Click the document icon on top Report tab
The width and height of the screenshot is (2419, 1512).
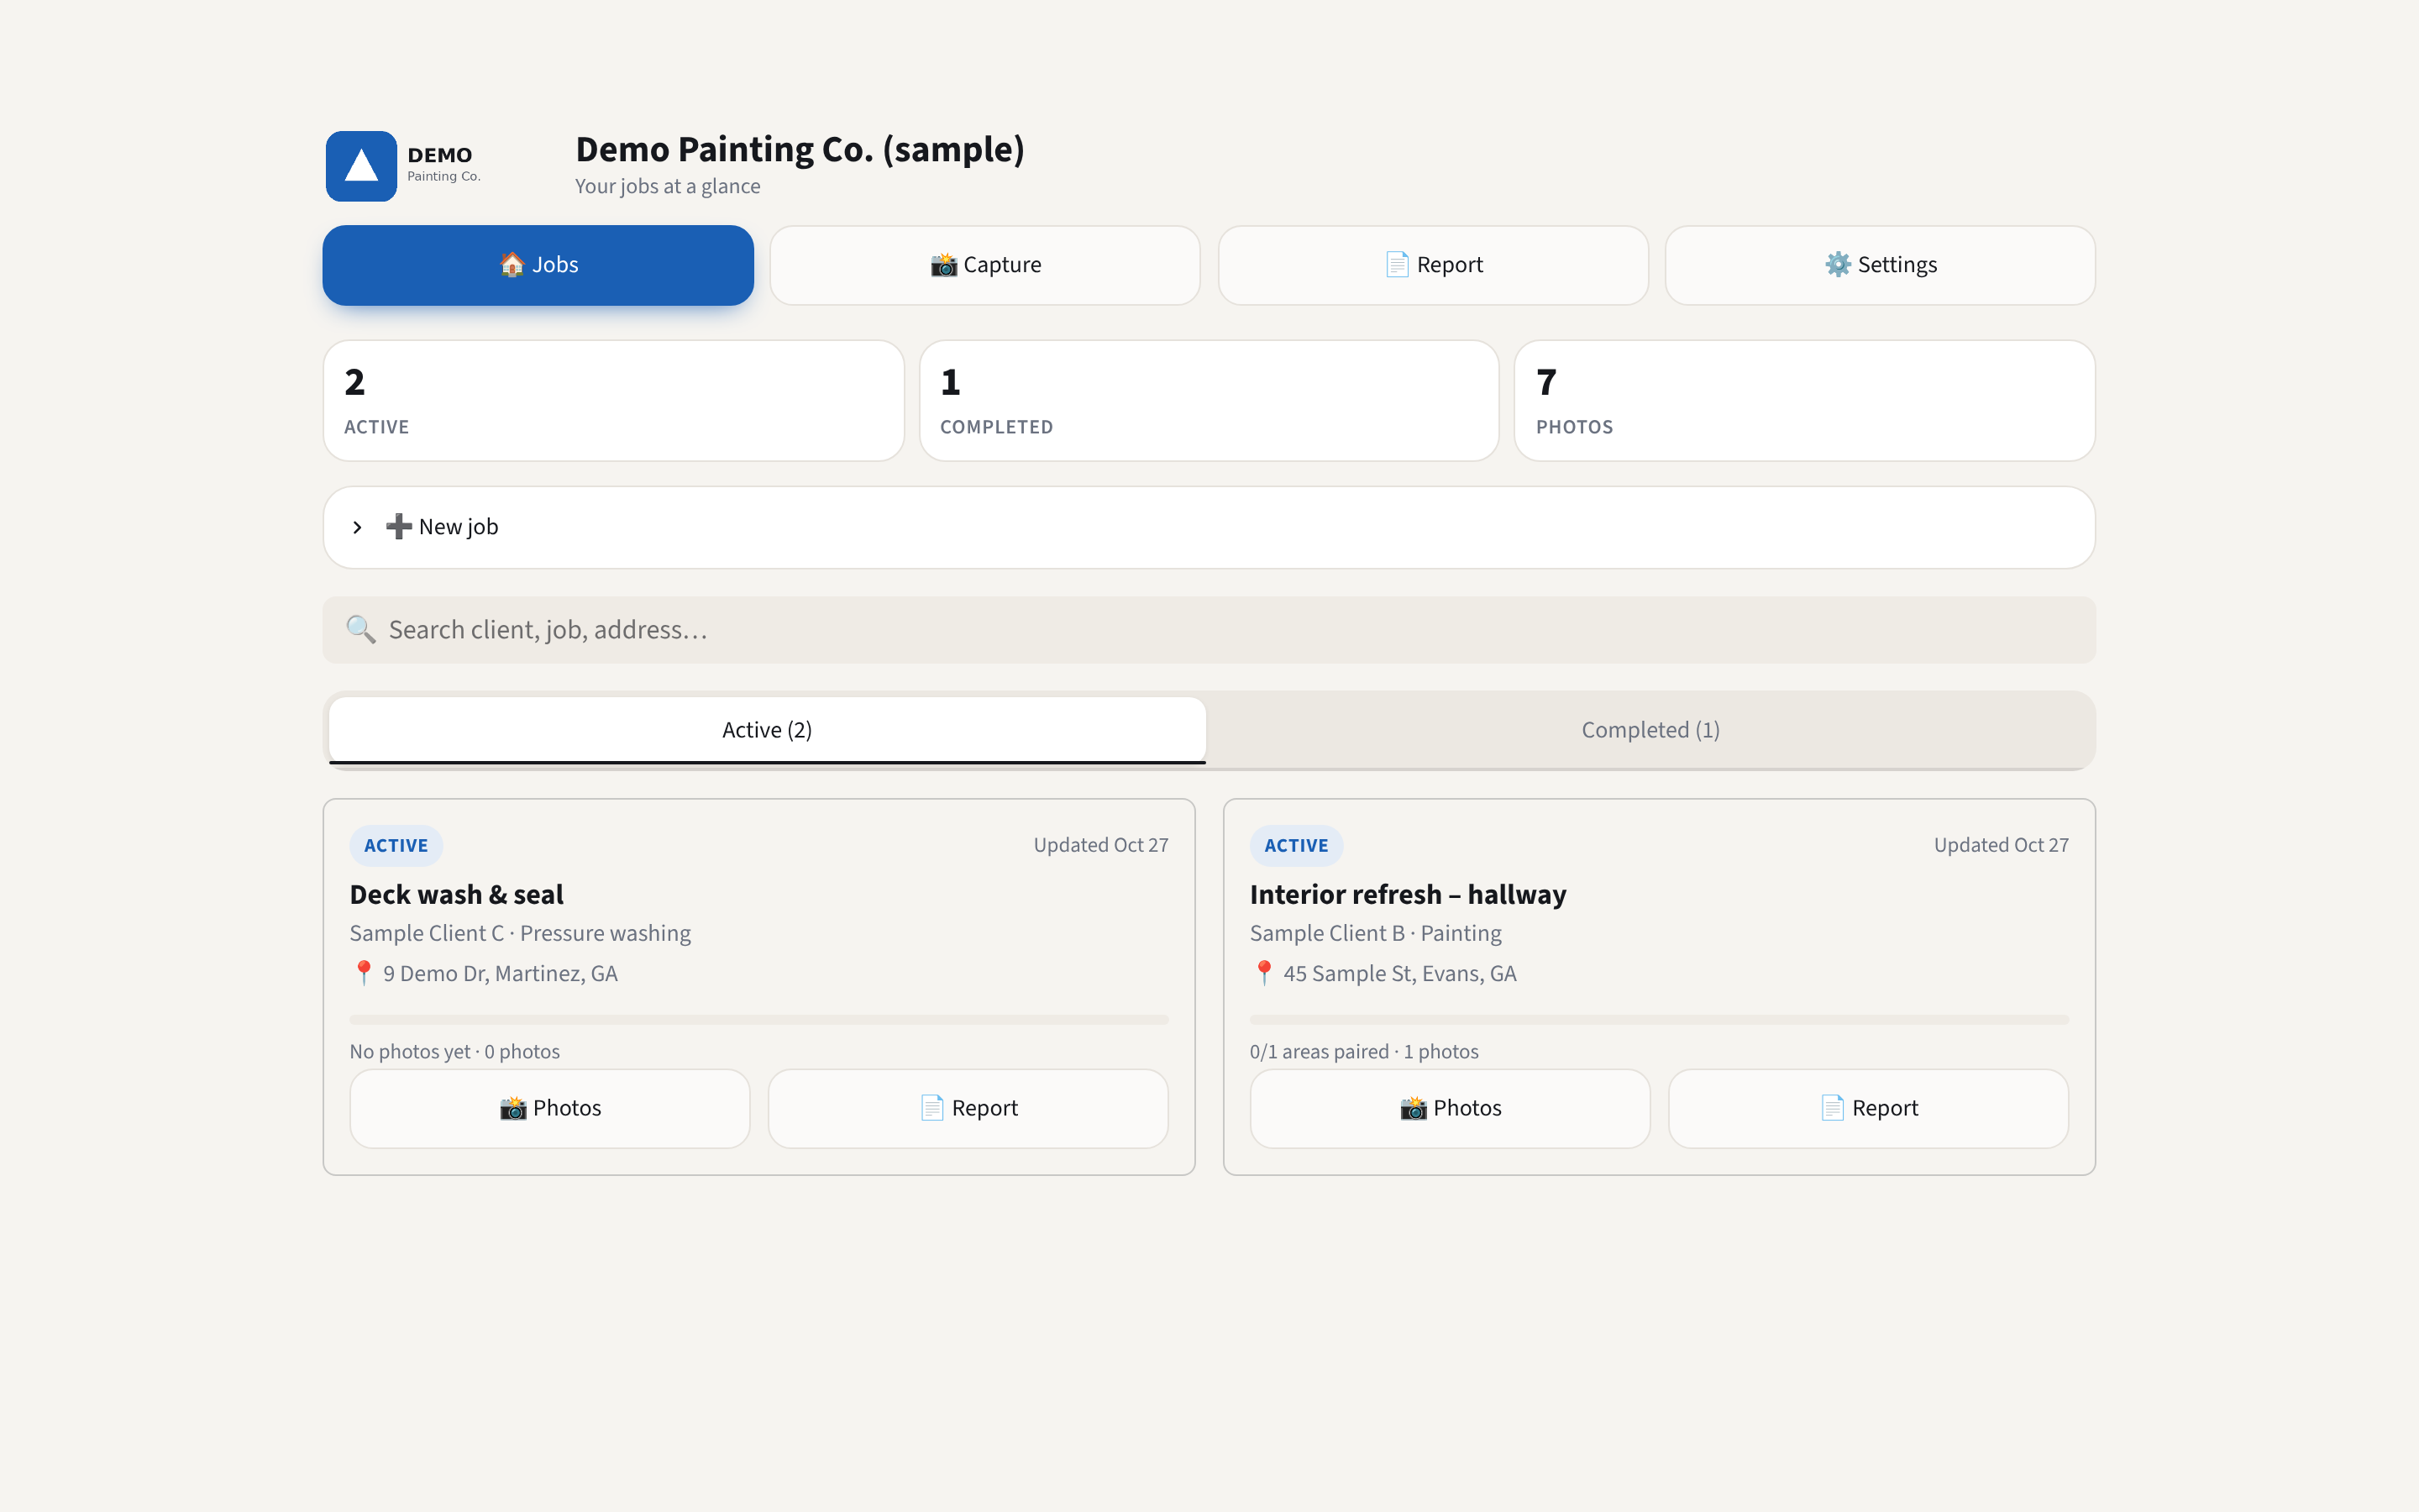click(1397, 264)
